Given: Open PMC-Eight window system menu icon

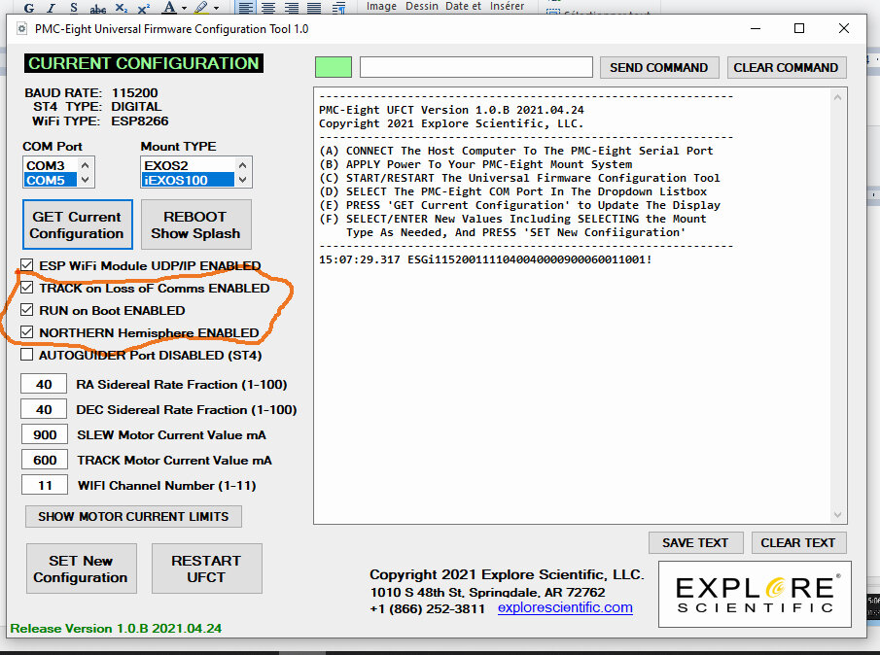Looking at the screenshot, I should pyautogui.click(x=21, y=28).
